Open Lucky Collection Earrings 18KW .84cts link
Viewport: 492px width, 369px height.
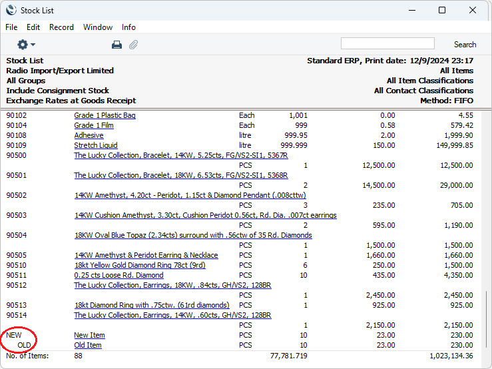[x=173, y=285]
